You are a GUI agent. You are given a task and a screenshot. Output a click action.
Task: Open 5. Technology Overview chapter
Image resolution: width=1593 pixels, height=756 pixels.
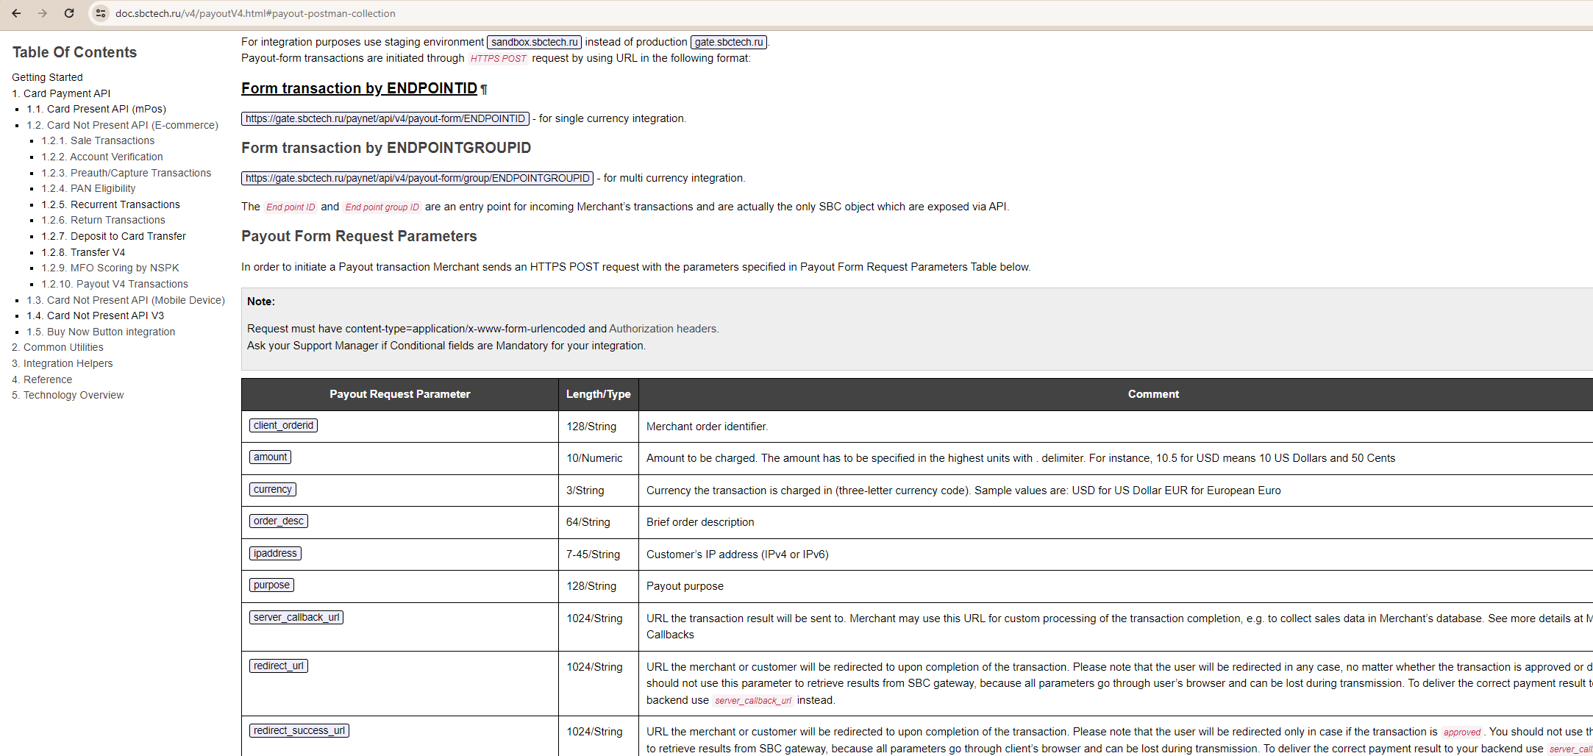tap(68, 395)
